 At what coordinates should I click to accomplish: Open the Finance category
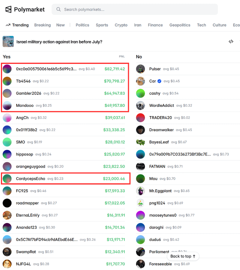(155, 25)
